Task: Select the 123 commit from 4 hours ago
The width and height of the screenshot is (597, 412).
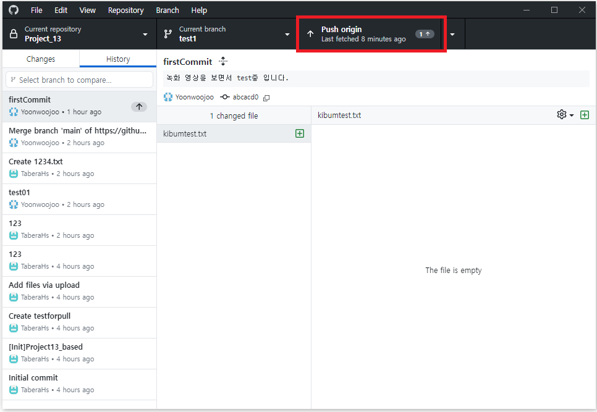Action: (79, 260)
